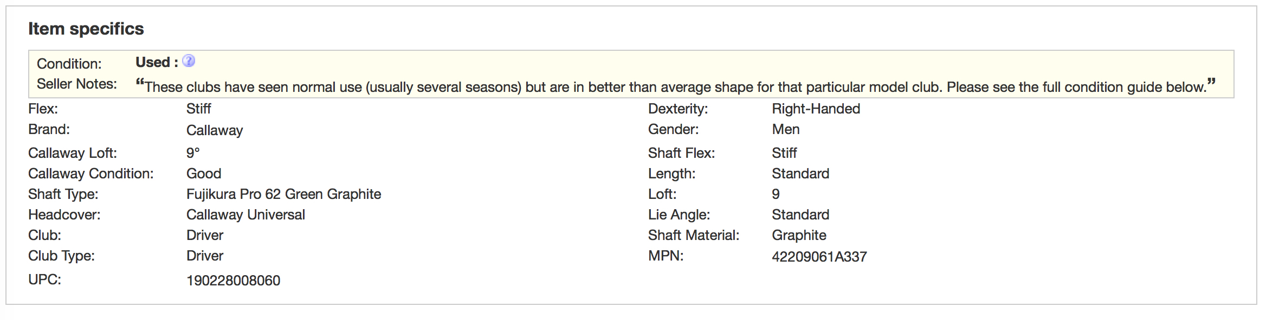Screen dimensions: 1266x320
Task: Click the Condition label
Action: pyautogui.click(x=69, y=64)
